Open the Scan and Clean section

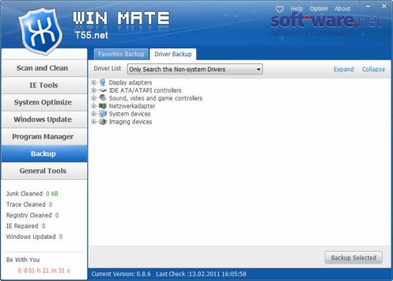pos(44,68)
